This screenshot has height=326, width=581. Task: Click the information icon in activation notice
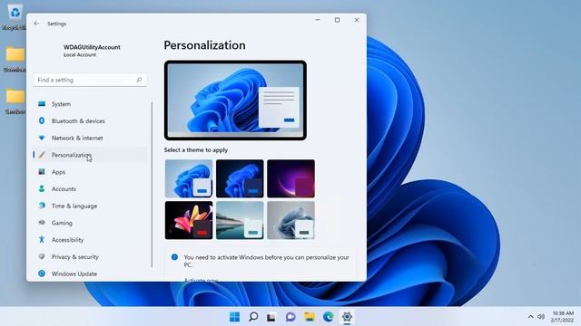click(174, 257)
